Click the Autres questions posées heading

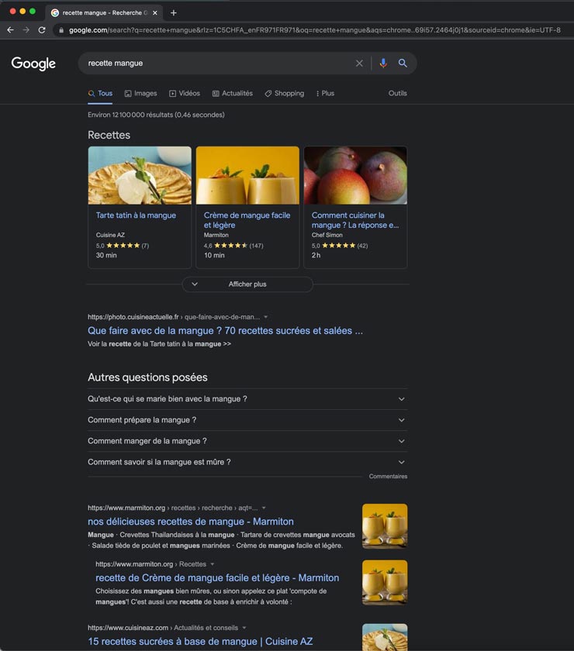[147, 377]
